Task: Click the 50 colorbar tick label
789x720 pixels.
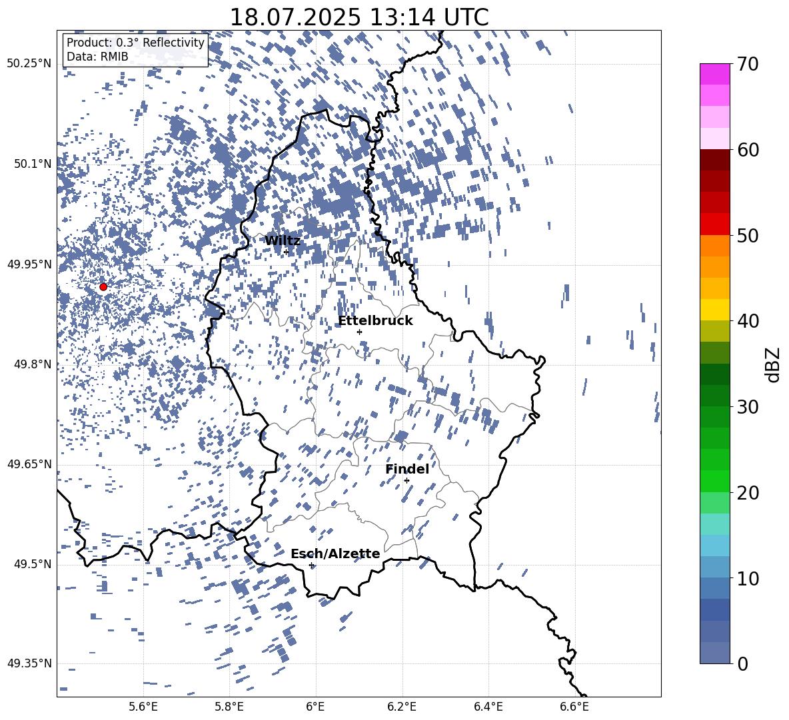Action: click(x=748, y=236)
